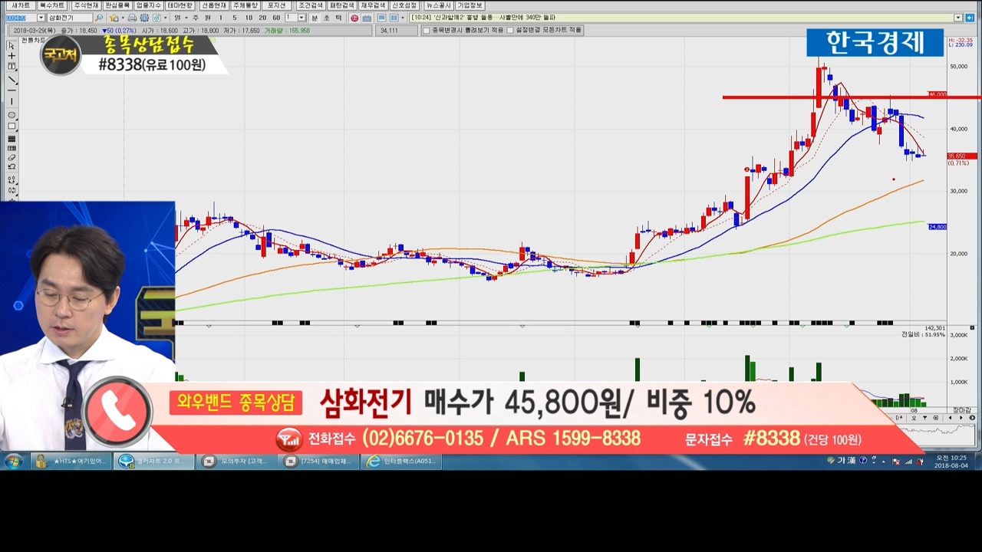This screenshot has height=552, width=982.
Task: Choose the ellipse drawing tool
Action: coord(12,115)
